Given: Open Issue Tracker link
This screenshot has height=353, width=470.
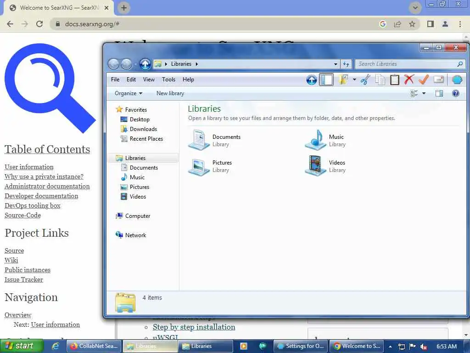Looking at the screenshot, I should point(24,279).
